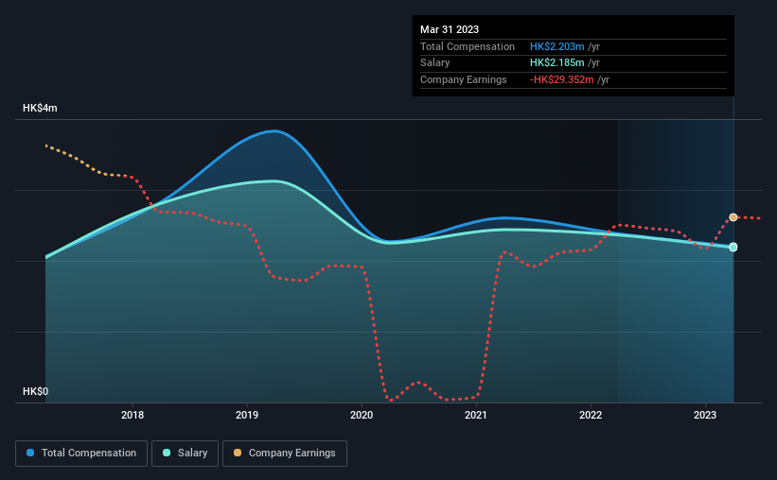The image size is (777, 480).
Task: Click the HK$2.185m salary value
Action: 557,63
